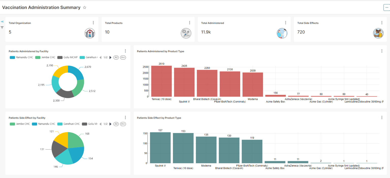Click the globe icon on Total Administered card

[282, 33]
